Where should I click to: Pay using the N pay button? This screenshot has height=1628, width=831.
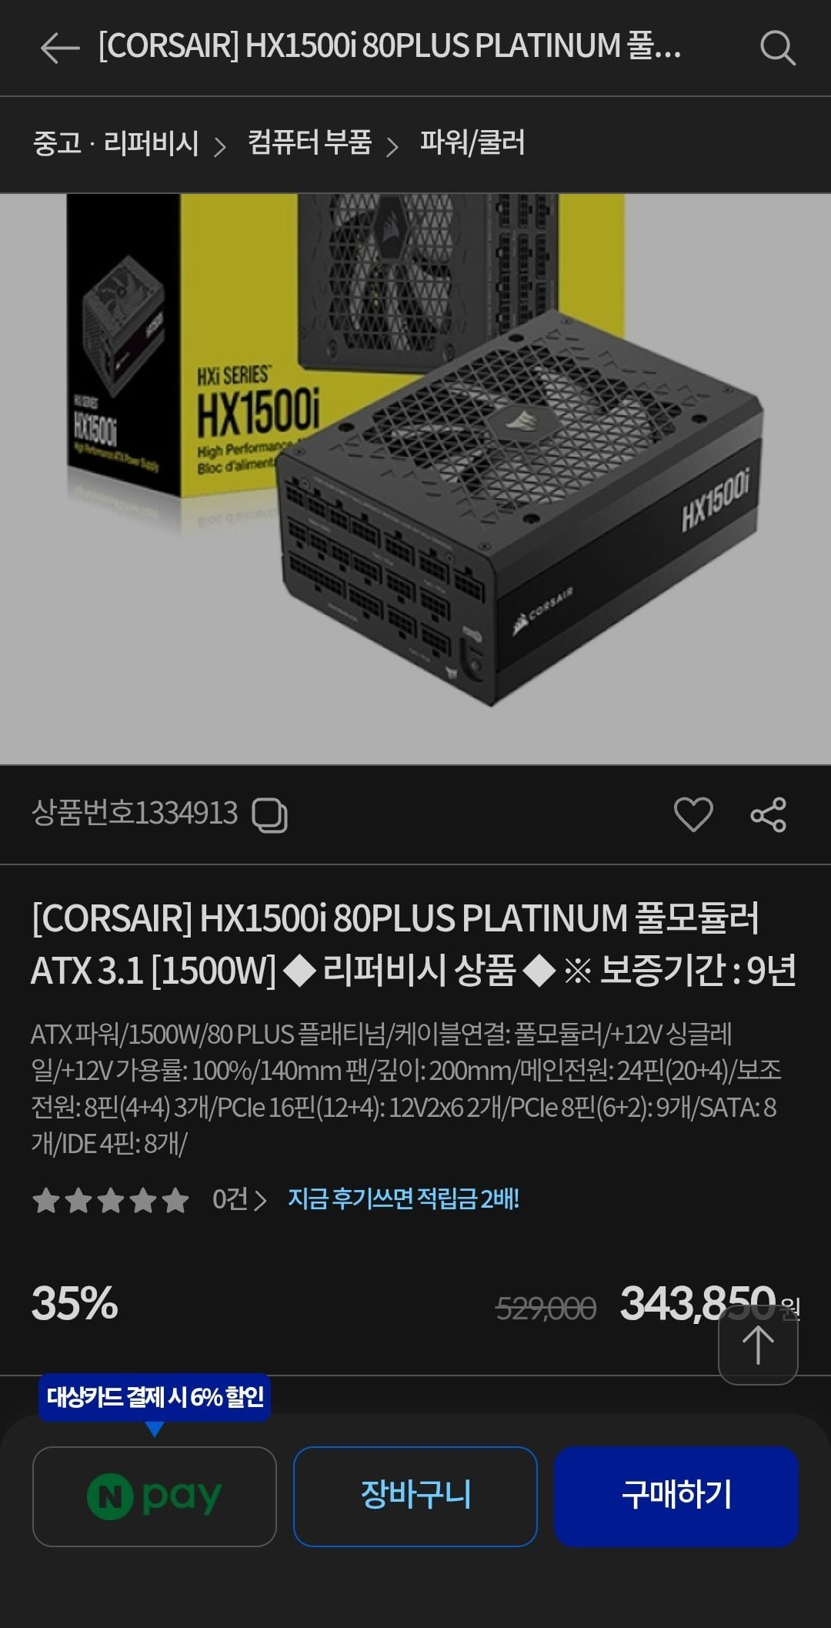[154, 1496]
